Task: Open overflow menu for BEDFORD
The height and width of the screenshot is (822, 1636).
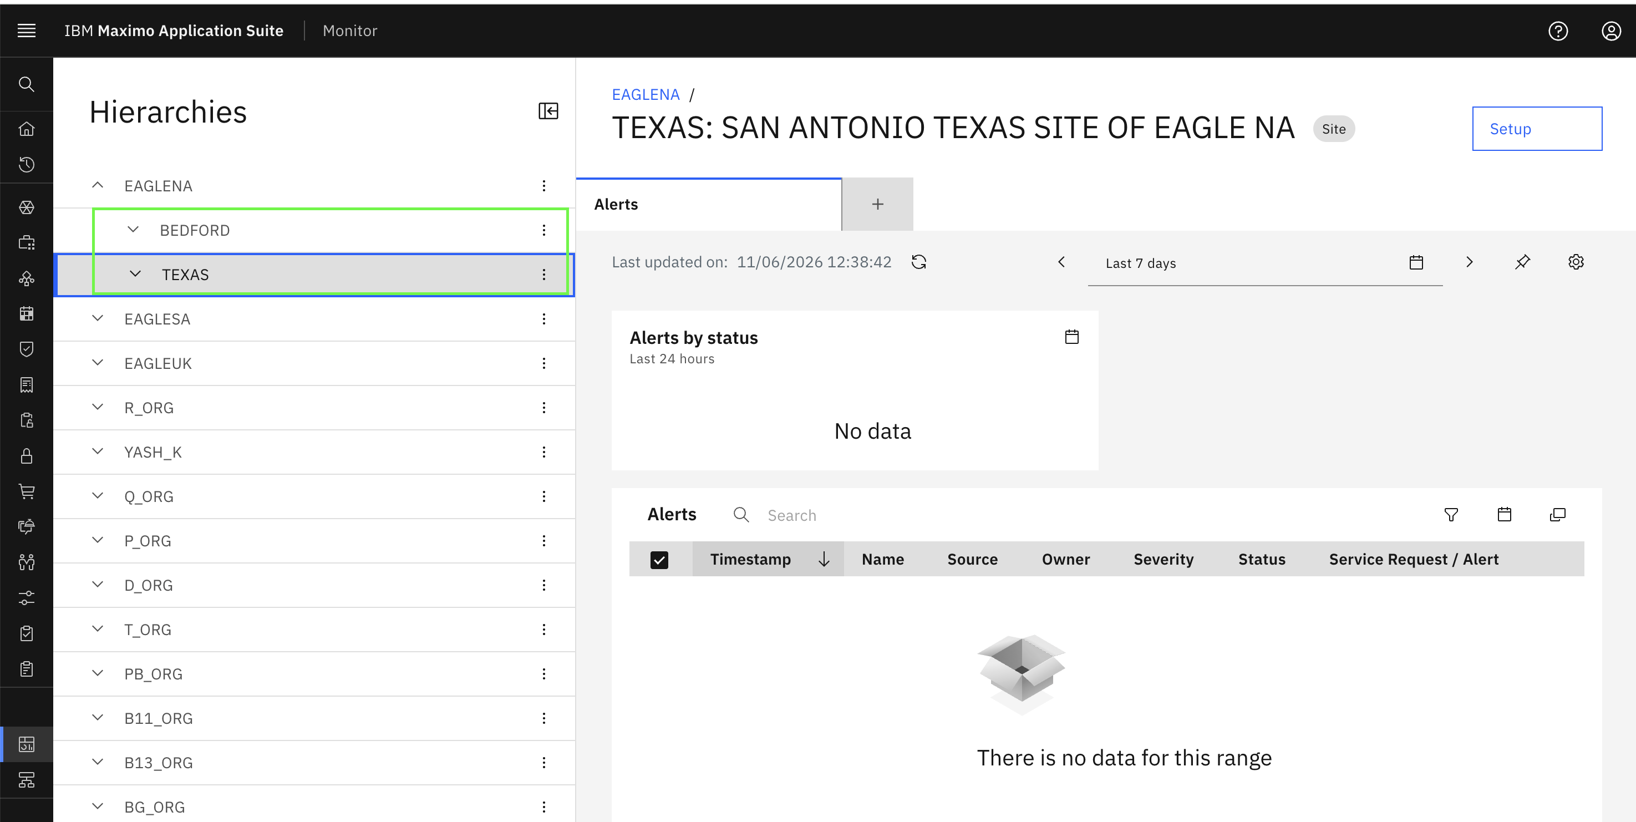Action: (x=543, y=230)
